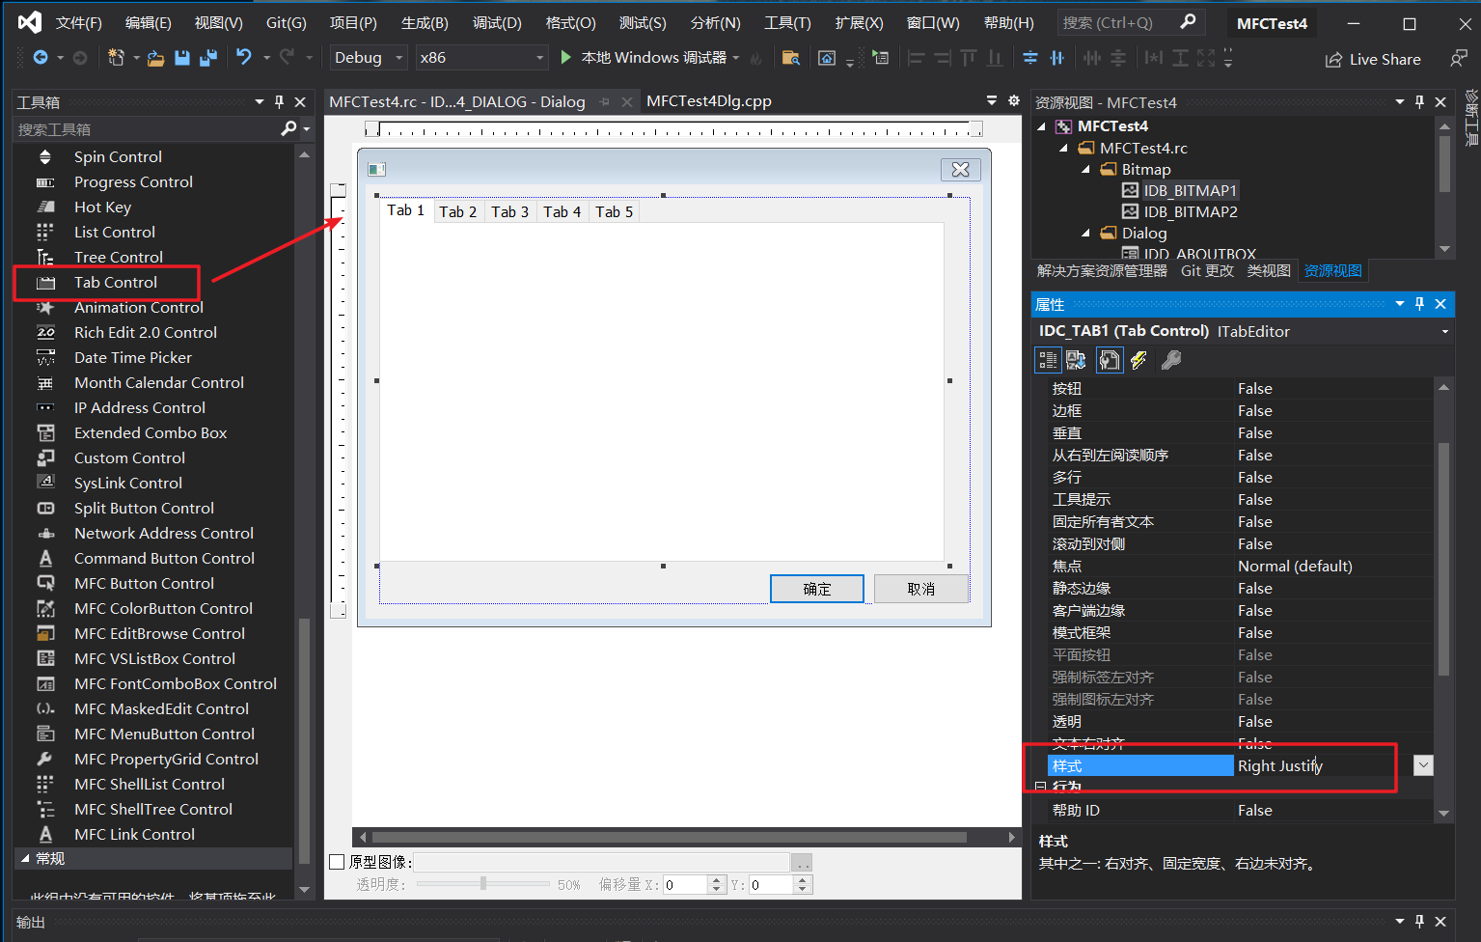Open the IDC_TAB1 object selector dropdown
Image resolution: width=1481 pixels, height=942 pixels.
pyautogui.click(x=1445, y=332)
